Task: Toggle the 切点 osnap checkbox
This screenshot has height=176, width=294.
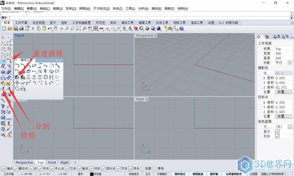Action: [91, 169]
